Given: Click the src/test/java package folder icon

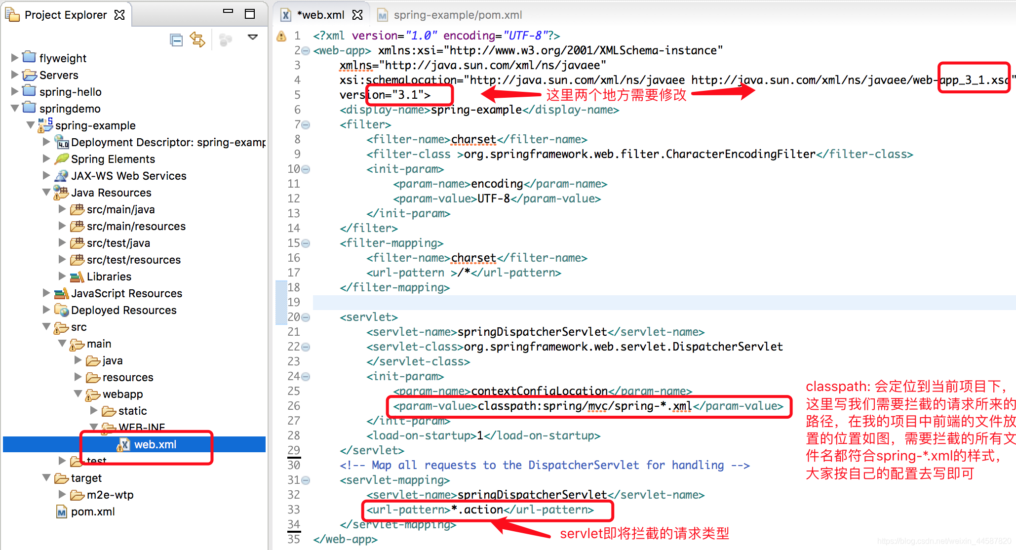Looking at the screenshot, I should [x=77, y=242].
